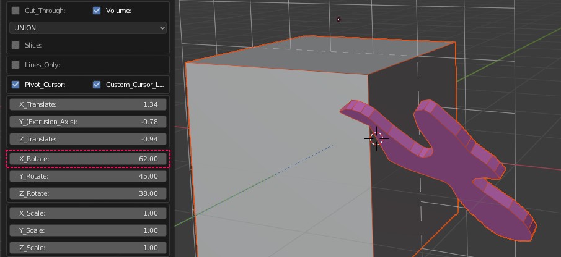Viewport: 561px width, 257px height.
Task: Tick the Lines_Only checkbox
Action: 16,65
